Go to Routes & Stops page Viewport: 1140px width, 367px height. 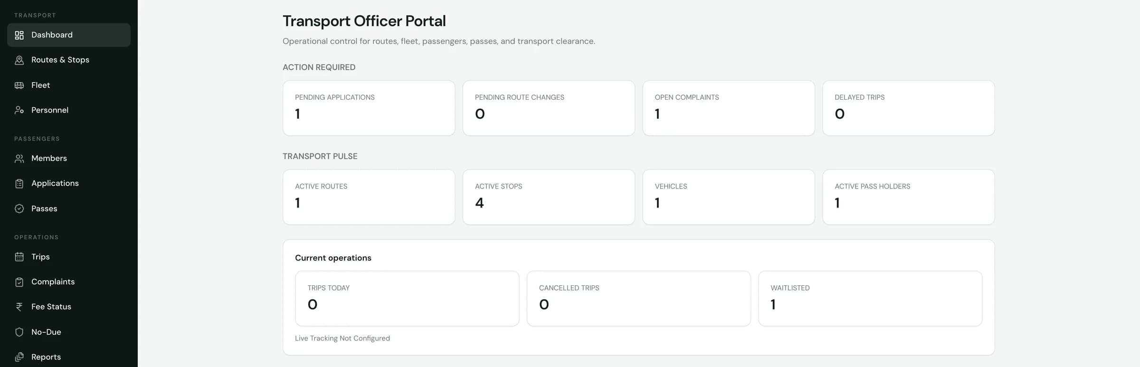pyautogui.click(x=69, y=60)
